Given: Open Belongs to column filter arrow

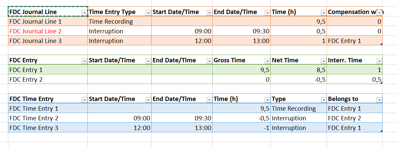Looking at the screenshot, I should (x=379, y=100).
